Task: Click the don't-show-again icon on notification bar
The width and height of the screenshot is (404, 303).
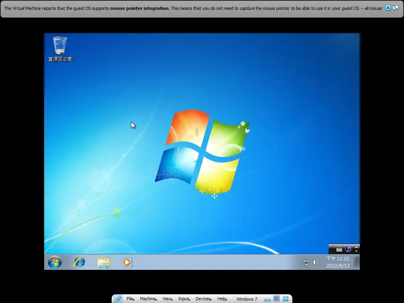Action: [x=395, y=8]
